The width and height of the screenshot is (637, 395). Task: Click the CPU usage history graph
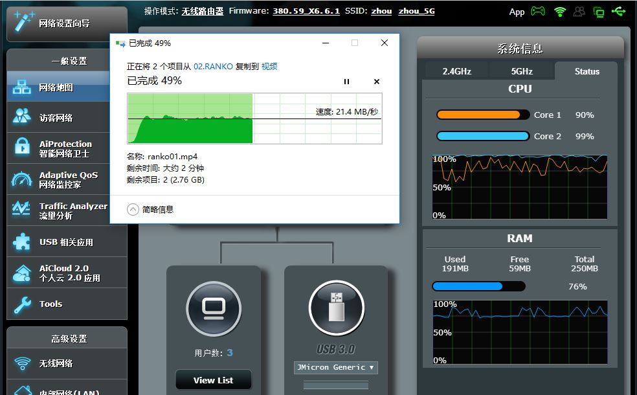[520, 187]
